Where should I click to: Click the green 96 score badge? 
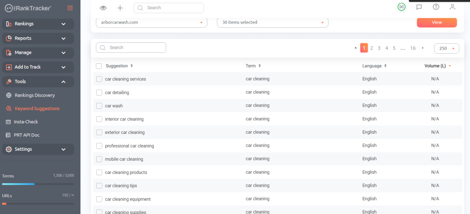pyautogui.click(x=402, y=7)
